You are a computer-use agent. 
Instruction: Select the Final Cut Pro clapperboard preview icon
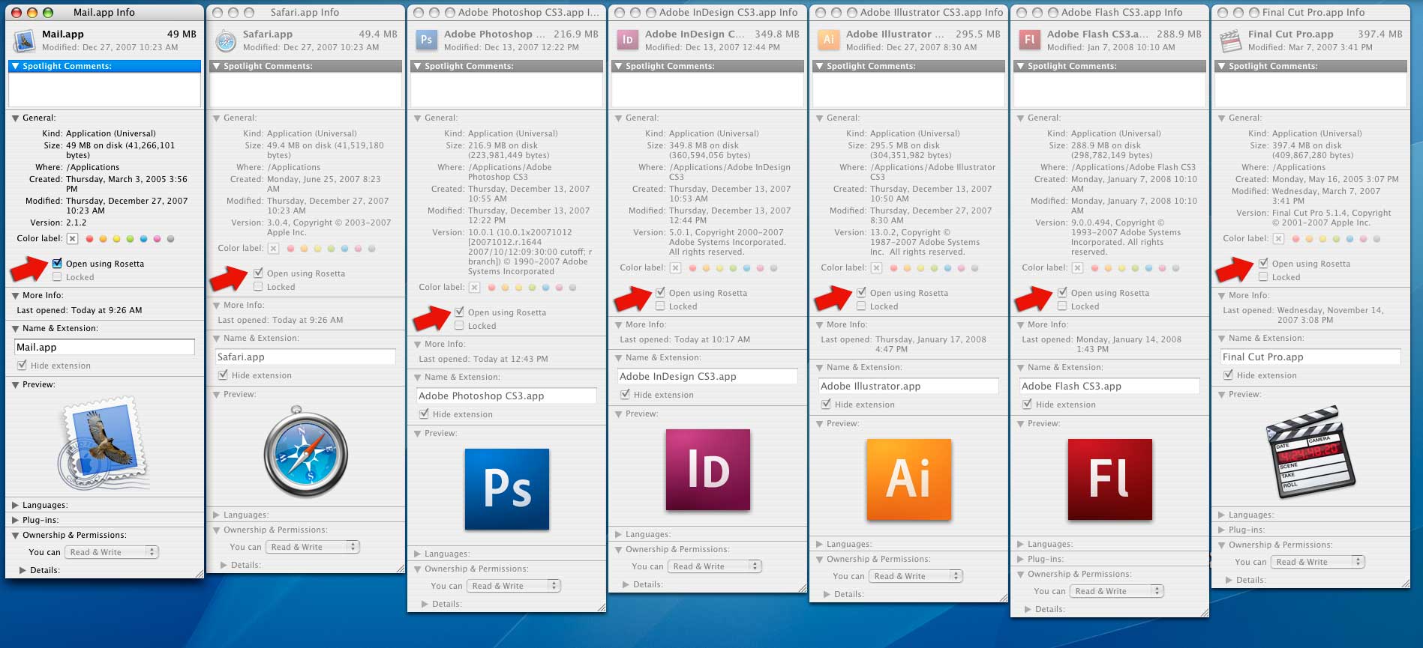1312,452
